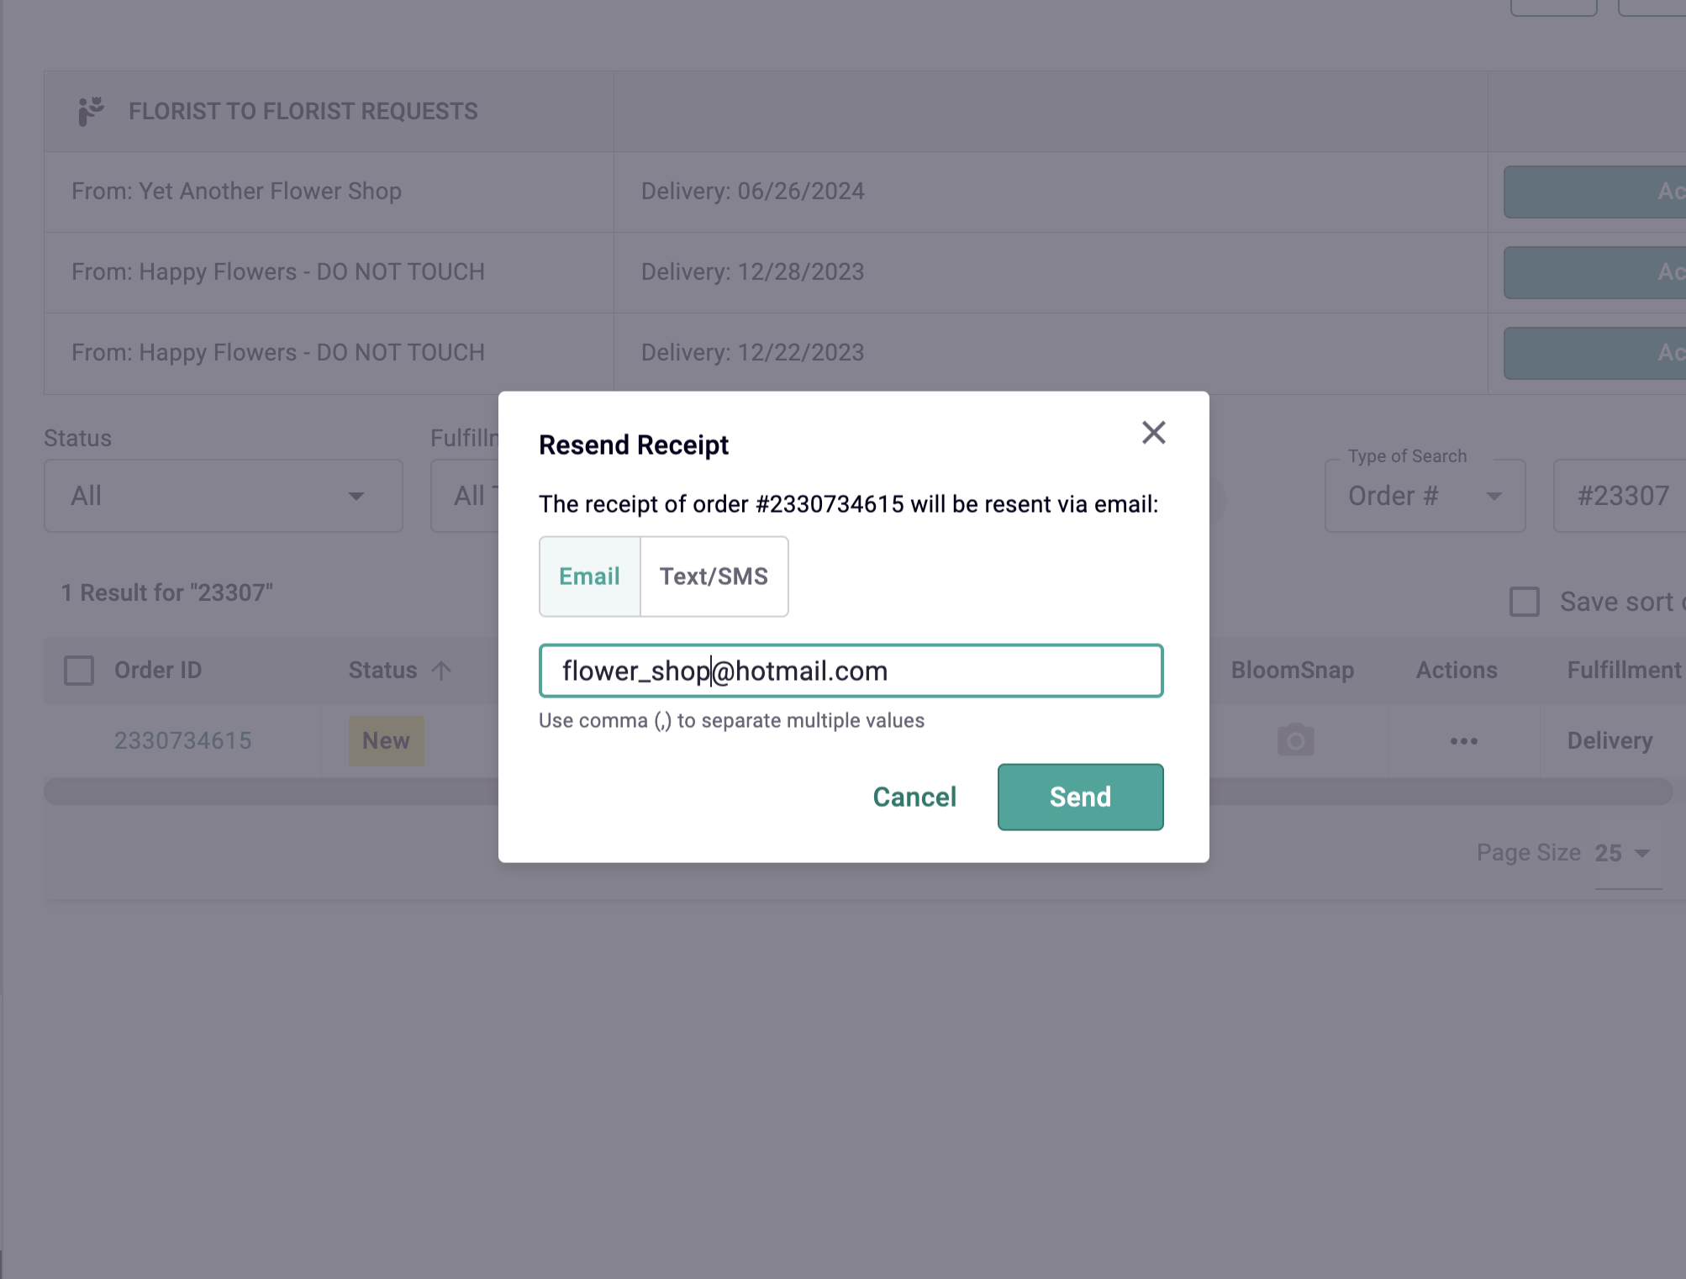The image size is (1686, 1279).
Task: Tick the Save sort checkbox
Action: click(x=1524, y=602)
